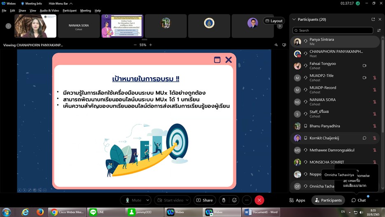The width and height of the screenshot is (385, 217).
Task: Expand video options arrow beside Start video
Action: [x=187, y=200]
